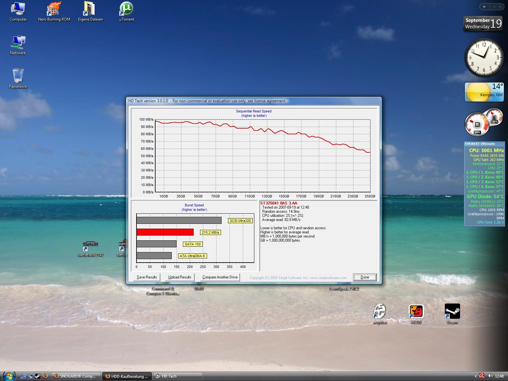This screenshot has height=381, width=508.
Task: Open the Eigene Dateien folder
Action: click(90, 11)
